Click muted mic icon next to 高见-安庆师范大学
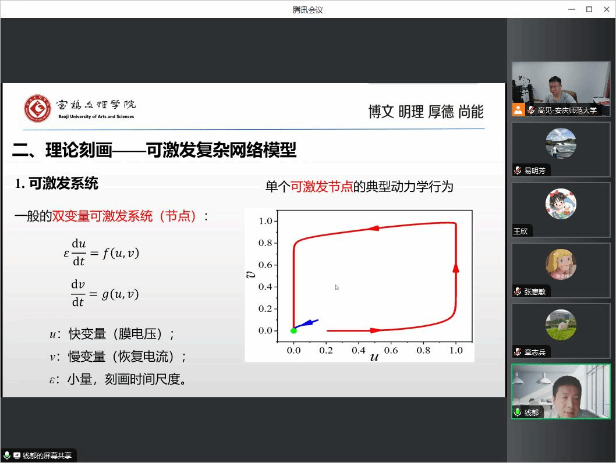 (x=531, y=110)
